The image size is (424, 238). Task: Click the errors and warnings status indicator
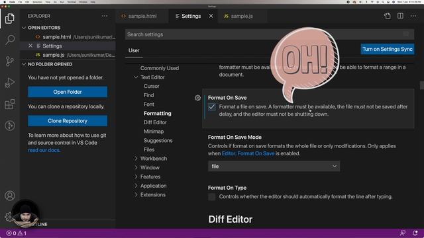tap(16, 233)
